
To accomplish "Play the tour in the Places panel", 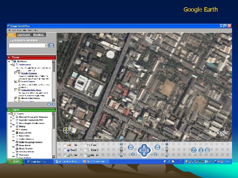I will tap(49, 104).
